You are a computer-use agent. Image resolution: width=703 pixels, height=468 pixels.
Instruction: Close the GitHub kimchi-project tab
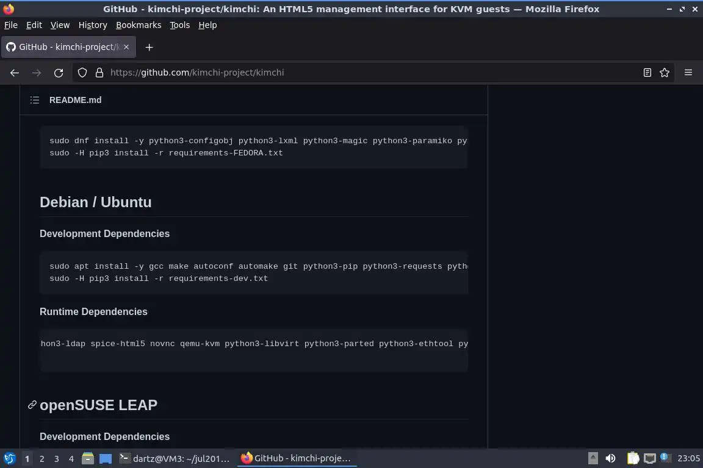tap(126, 47)
